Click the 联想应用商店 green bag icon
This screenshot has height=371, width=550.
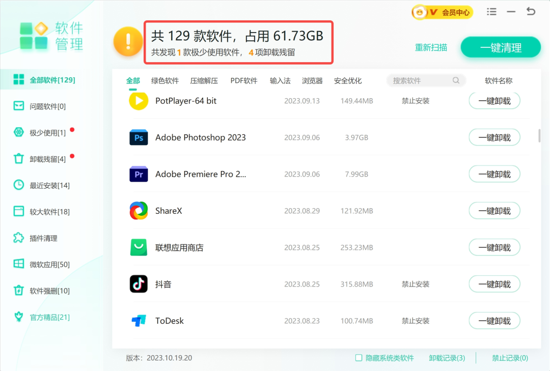coord(139,247)
